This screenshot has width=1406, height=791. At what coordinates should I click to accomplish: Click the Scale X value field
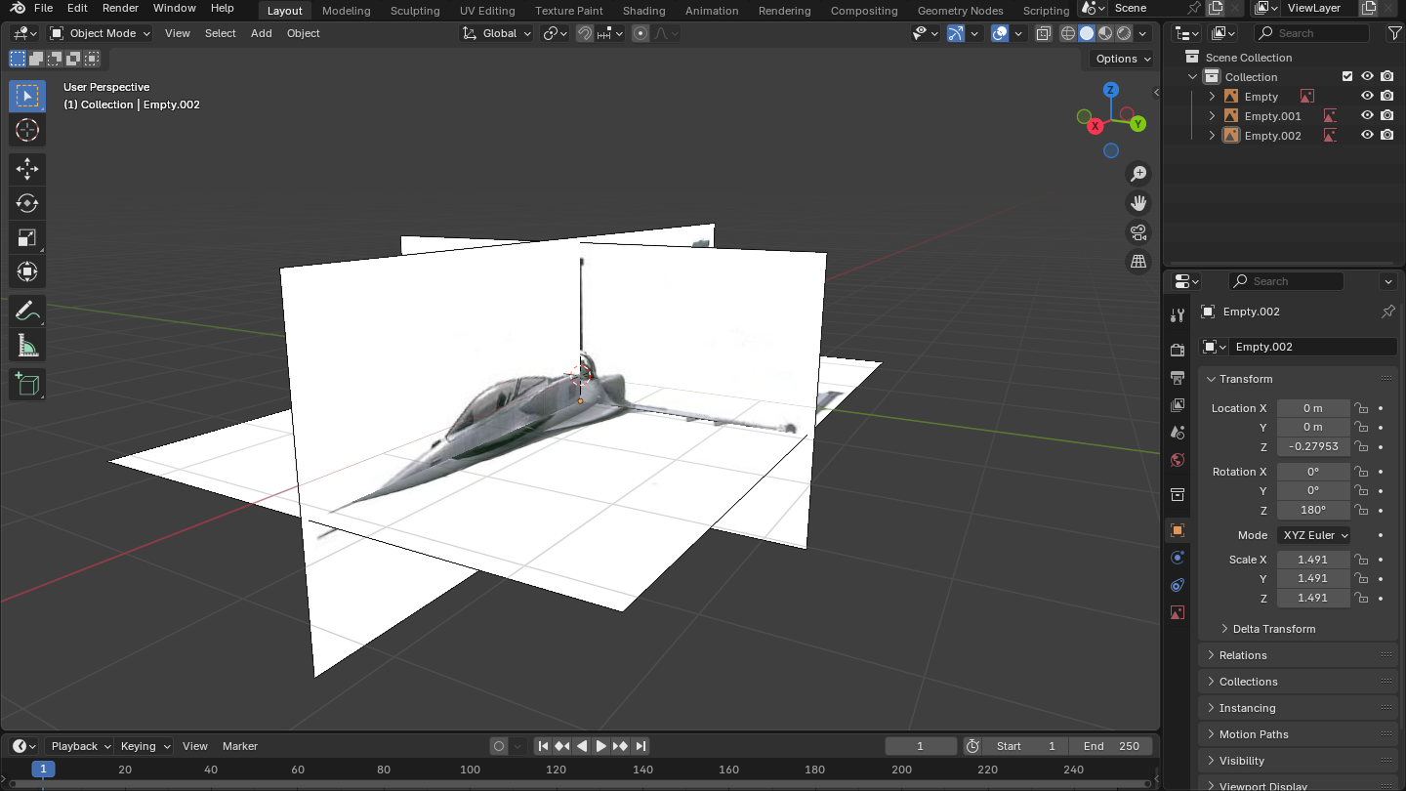[1313, 560]
